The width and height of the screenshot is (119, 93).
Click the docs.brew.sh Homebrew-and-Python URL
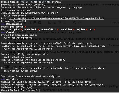pyautogui.click(x=34, y=76)
